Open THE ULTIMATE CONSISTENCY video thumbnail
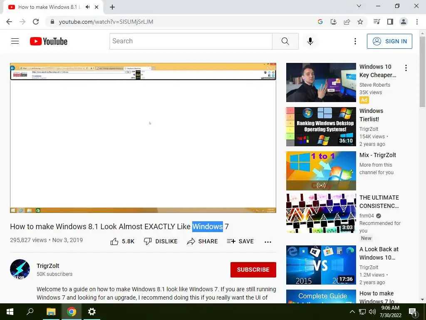The width and height of the screenshot is (426, 320). coord(321,213)
